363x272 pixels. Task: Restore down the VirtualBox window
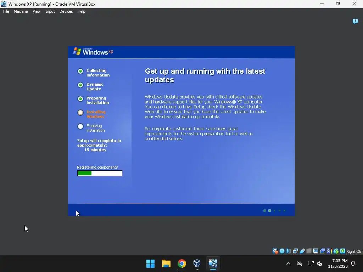[x=338, y=4]
